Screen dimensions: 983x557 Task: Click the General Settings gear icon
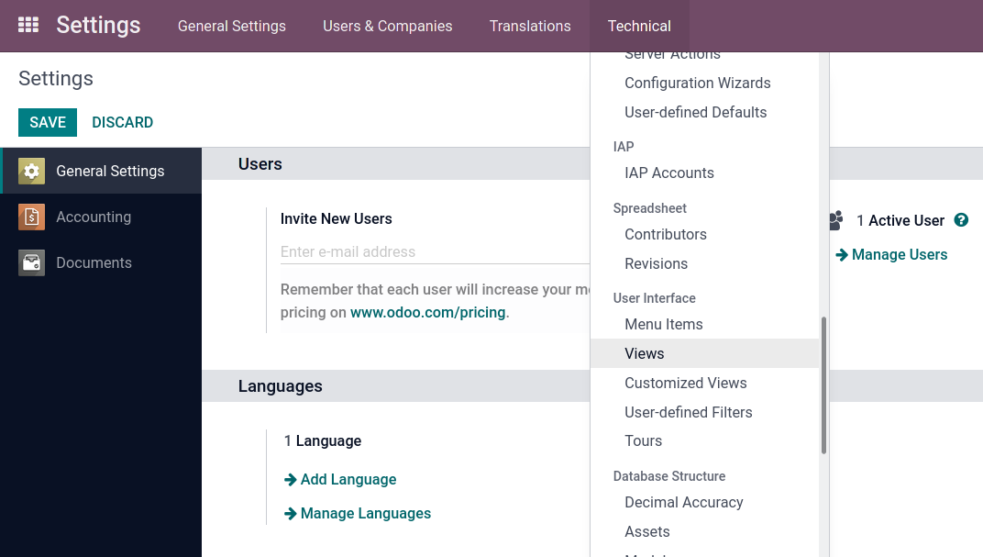tap(30, 171)
